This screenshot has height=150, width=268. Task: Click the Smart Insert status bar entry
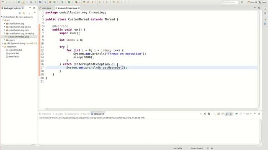click(x=196, y=148)
